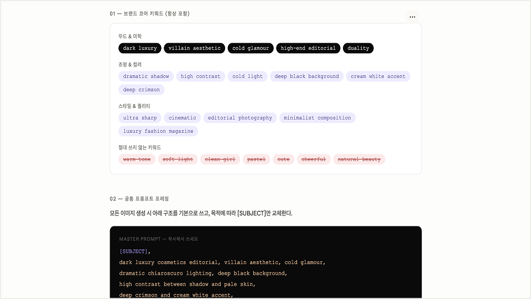
Task: Click the [SUBJECT] placeholder in the code block
Action: 133,251
